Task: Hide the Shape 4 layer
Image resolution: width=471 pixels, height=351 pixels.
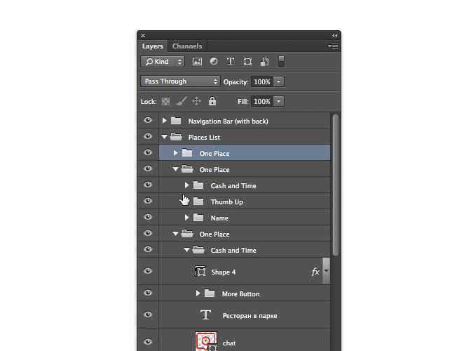Action: (x=147, y=272)
